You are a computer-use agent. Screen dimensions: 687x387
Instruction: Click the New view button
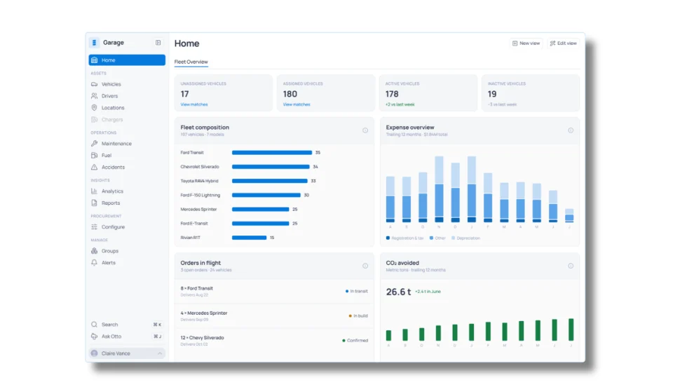point(526,43)
